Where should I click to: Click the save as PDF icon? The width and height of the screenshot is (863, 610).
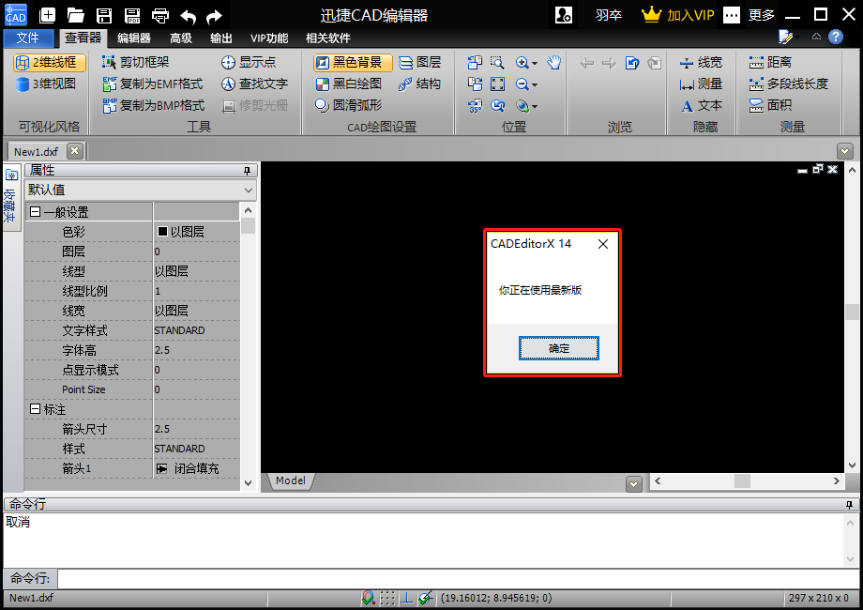132,15
